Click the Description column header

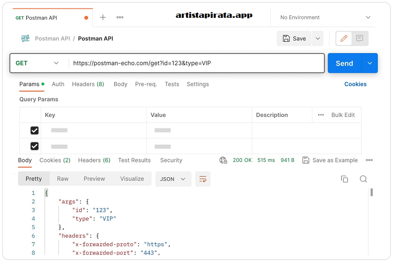[x=271, y=115]
